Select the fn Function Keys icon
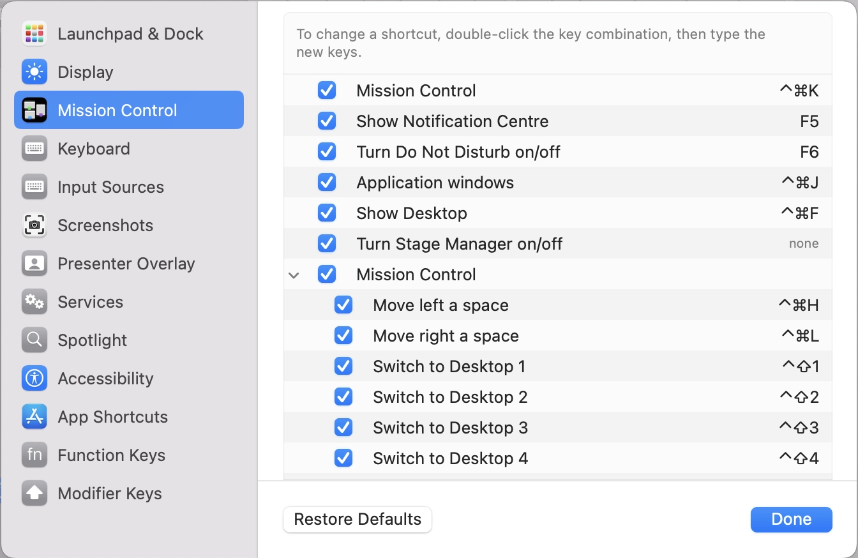Image resolution: width=858 pixels, height=558 pixels. tap(34, 455)
